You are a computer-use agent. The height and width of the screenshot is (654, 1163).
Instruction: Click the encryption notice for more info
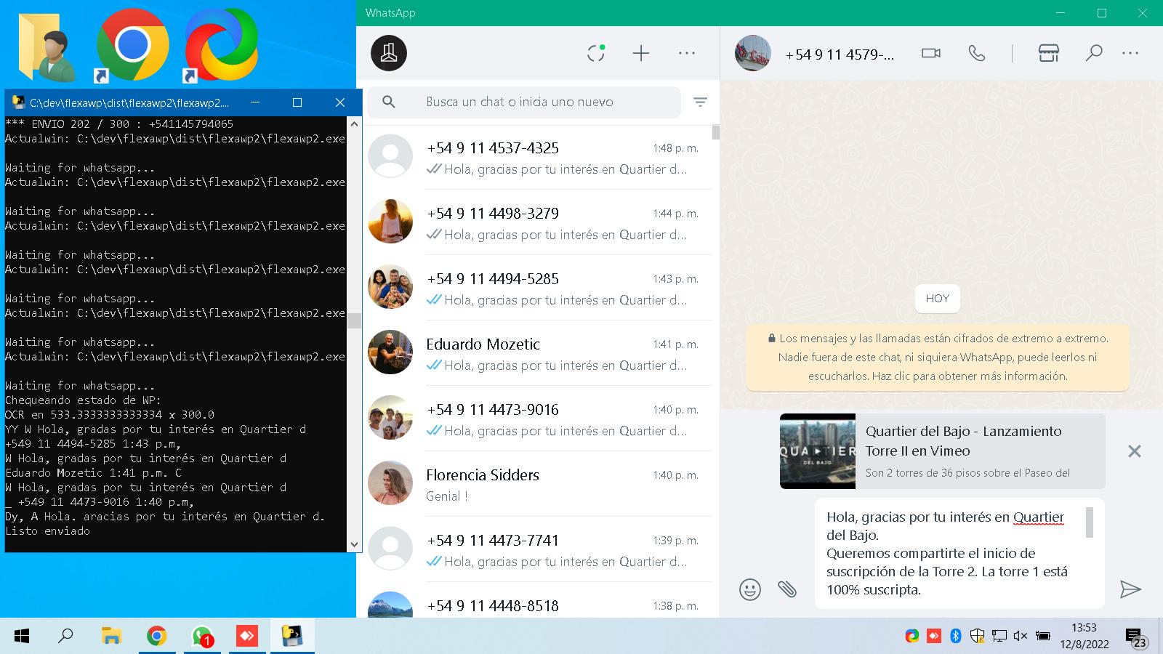[938, 358]
